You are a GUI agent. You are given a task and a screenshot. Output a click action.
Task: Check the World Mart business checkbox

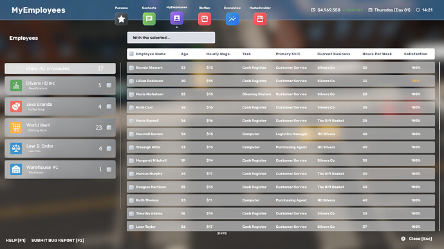[x=109, y=128]
